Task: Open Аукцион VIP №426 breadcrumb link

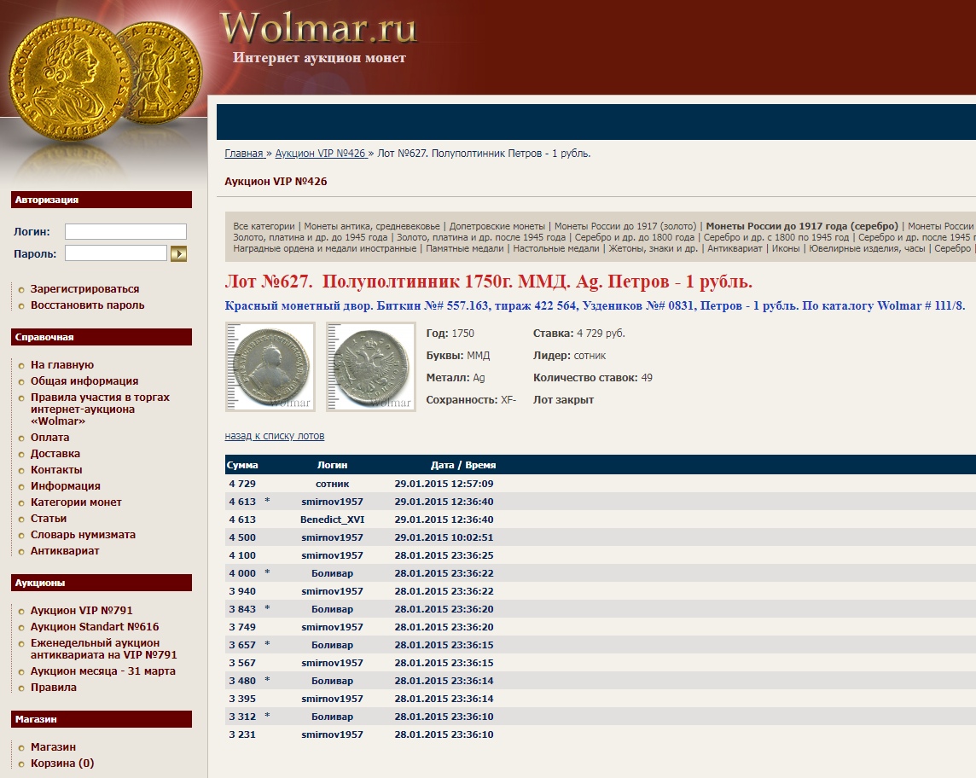Action: (x=320, y=154)
